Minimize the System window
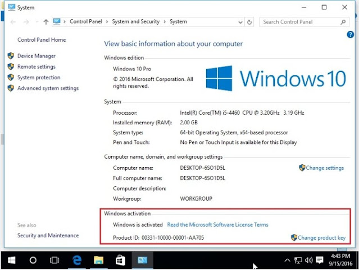 coord(304,7)
